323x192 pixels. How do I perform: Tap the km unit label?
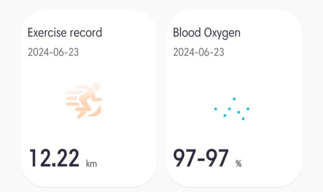point(91,163)
